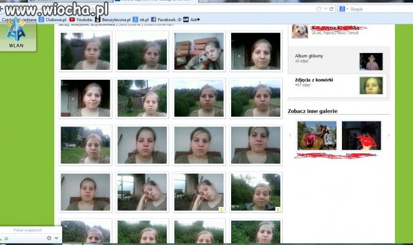Image resolution: width=413 pixels, height=245 pixels.
Task: Open the Facebook bookmark
Action: 166,20
